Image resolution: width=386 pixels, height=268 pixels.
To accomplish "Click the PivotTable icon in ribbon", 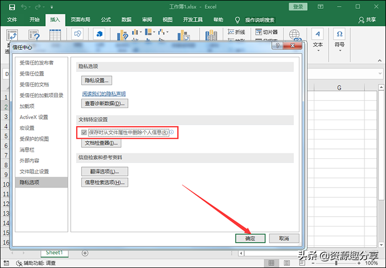I will (12, 35).
